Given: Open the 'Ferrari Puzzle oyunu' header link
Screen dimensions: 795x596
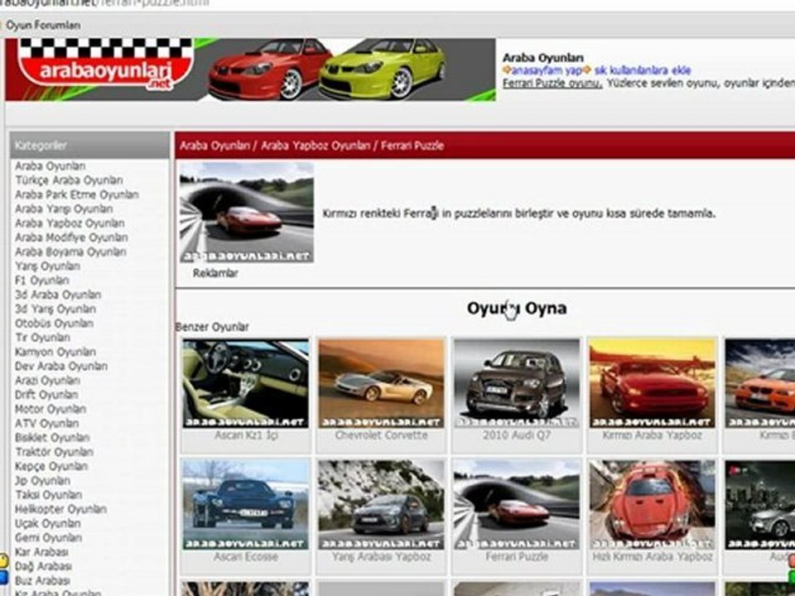Looking at the screenshot, I should (x=552, y=83).
